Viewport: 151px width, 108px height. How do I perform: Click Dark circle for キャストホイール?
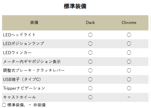point(90,97)
